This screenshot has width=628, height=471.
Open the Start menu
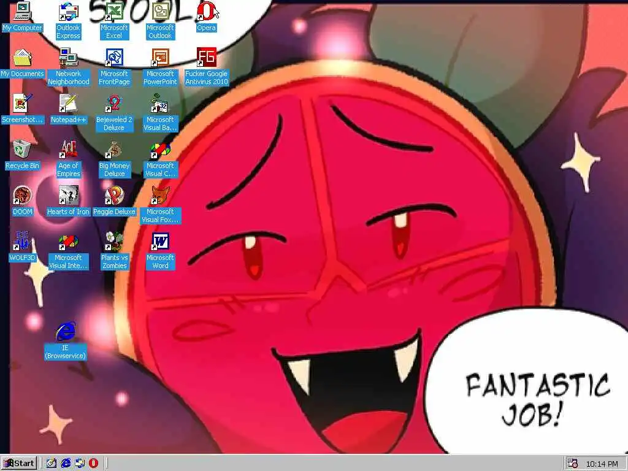(x=19, y=464)
